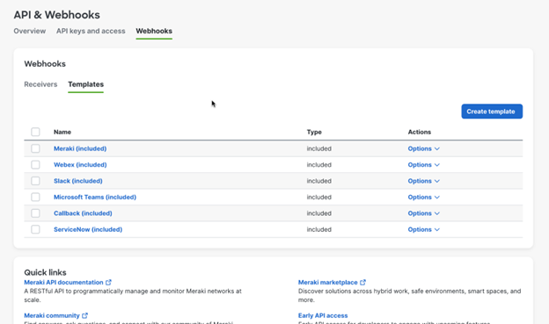Check the Meraki (included) row checkbox
Image resolution: width=549 pixels, height=324 pixels.
tap(35, 148)
